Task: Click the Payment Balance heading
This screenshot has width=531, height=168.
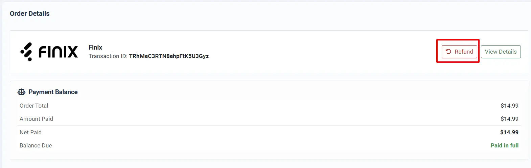Action: pos(53,92)
